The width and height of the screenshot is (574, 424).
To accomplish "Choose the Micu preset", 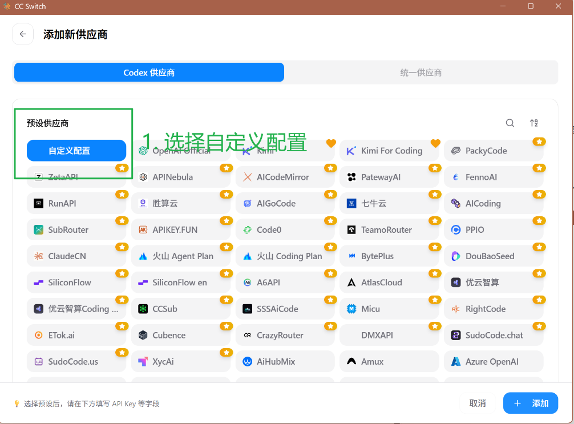I will 389,309.
